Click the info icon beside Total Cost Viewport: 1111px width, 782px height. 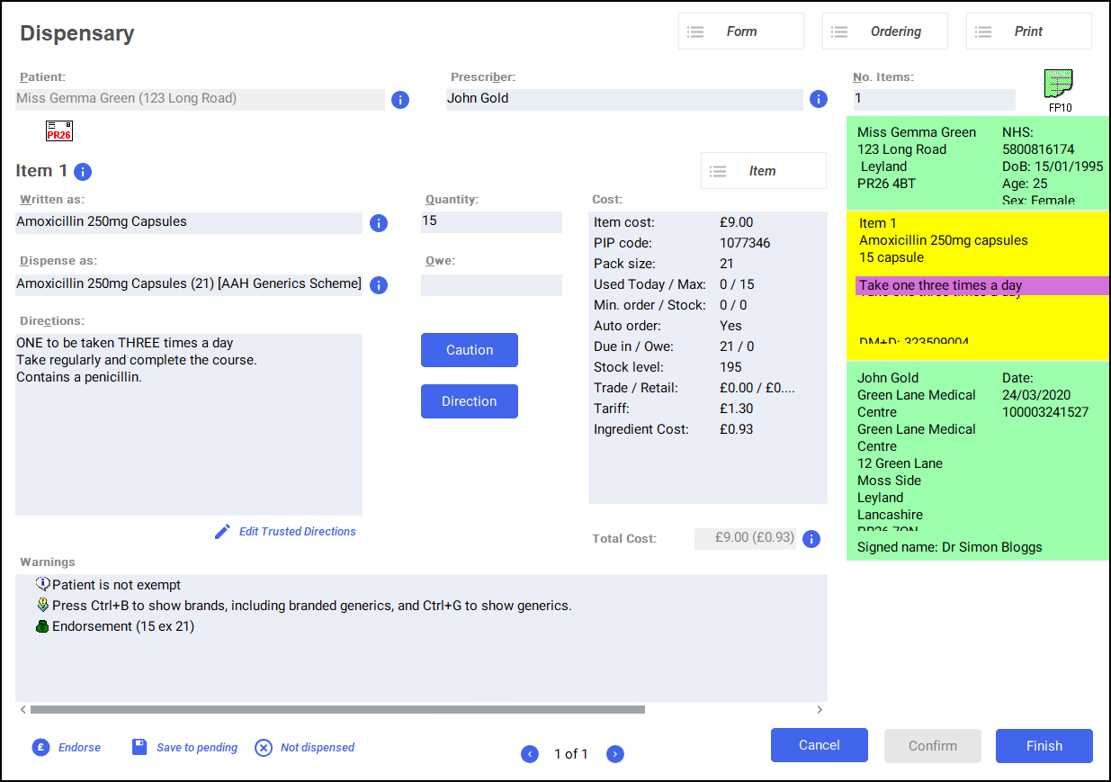(811, 539)
